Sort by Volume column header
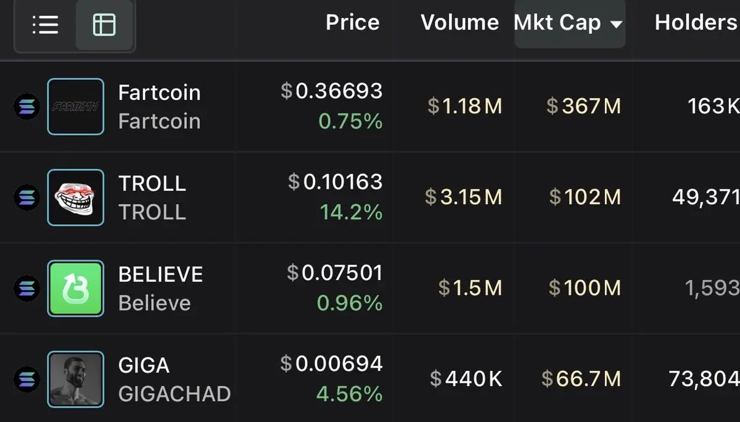 [x=459, y=23]
